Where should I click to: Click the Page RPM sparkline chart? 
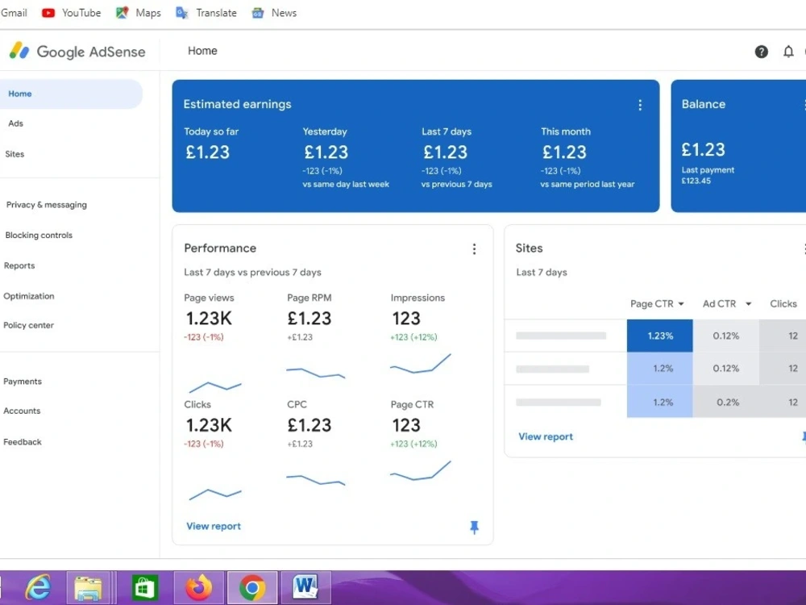[x=315, y=373]
